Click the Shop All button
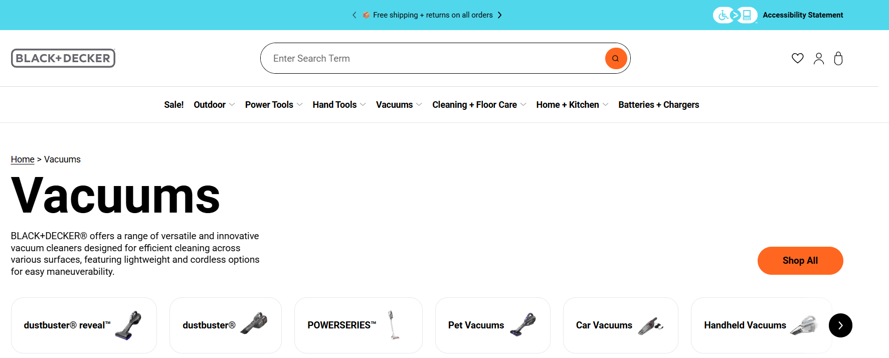 800,261
